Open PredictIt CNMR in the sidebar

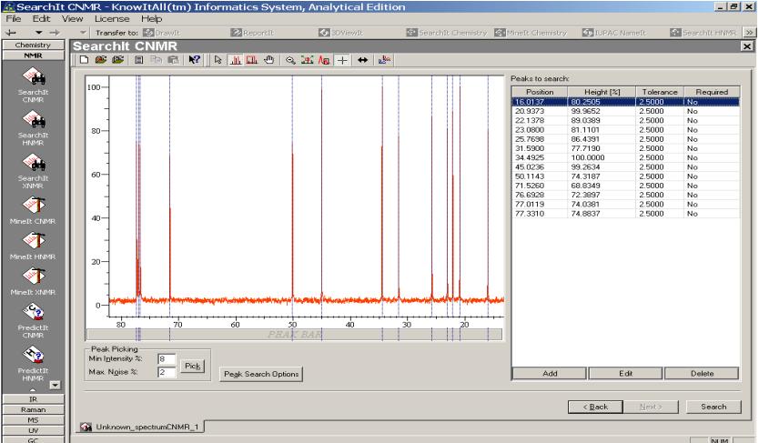[x=33, y=320]
